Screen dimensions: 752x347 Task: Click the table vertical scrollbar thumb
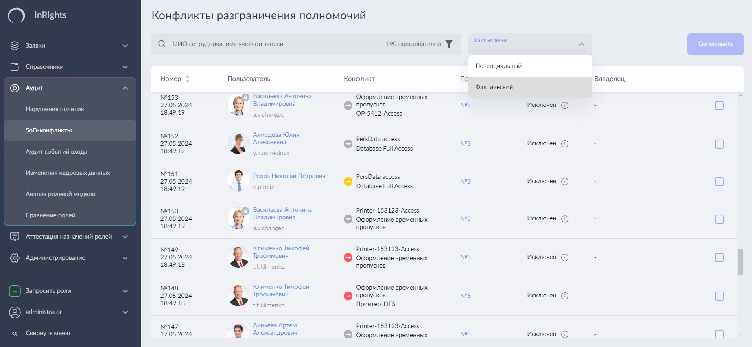[x=740, y=262]
